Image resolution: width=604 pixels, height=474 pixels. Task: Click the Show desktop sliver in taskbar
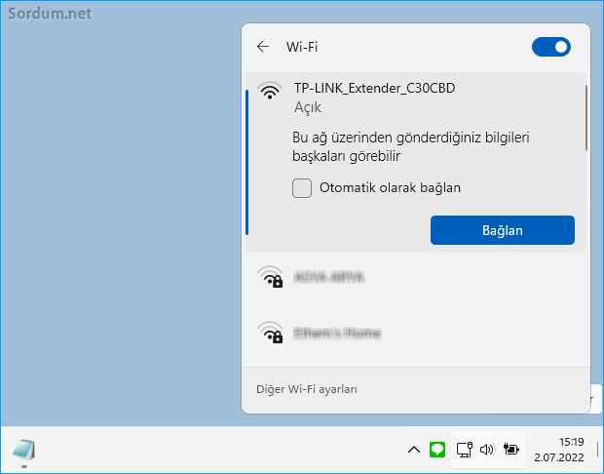tap(597, 450)
